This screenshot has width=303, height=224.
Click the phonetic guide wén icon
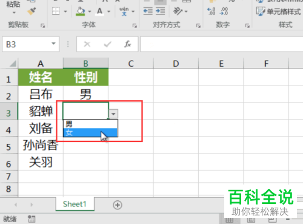click(124, 12)
